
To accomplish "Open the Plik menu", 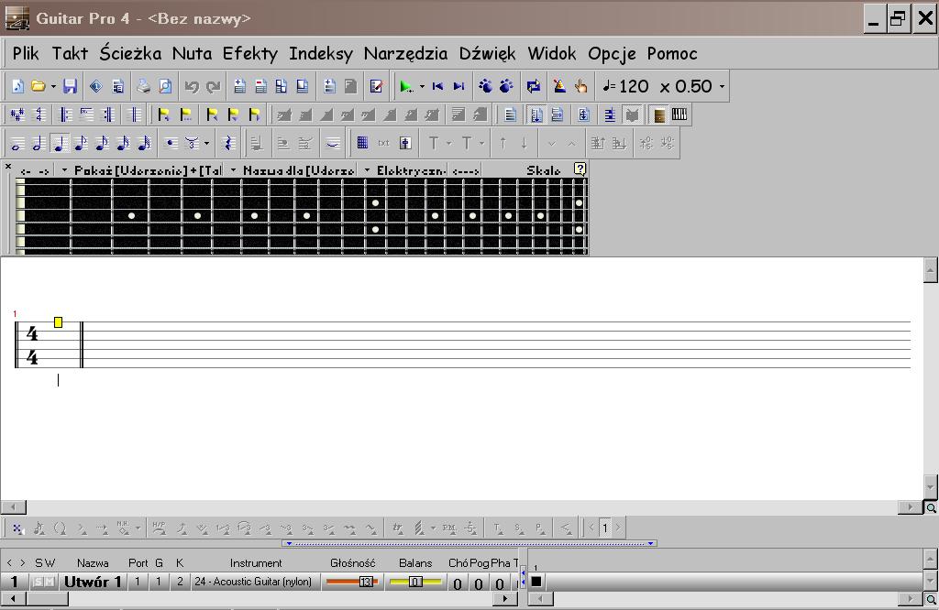I will (x=26, y=54).
